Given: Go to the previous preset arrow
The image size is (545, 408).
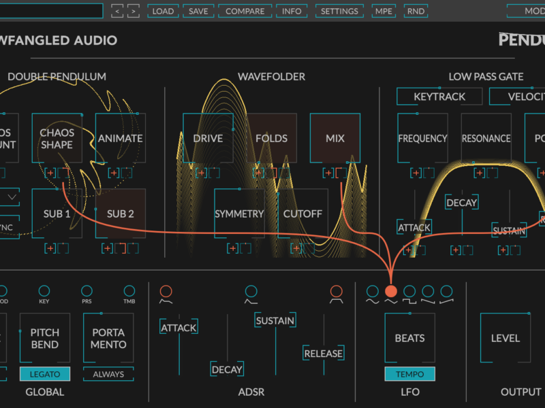Looking at the screenshot, I should [117, 11].
